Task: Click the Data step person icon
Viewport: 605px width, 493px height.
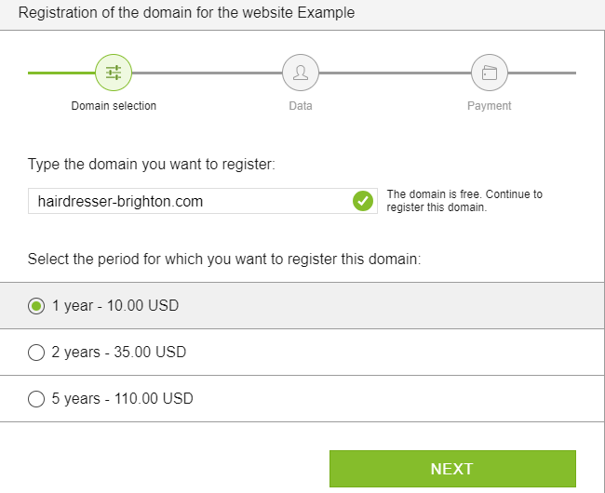Action: pyautogui.click(x=301, y=73)
